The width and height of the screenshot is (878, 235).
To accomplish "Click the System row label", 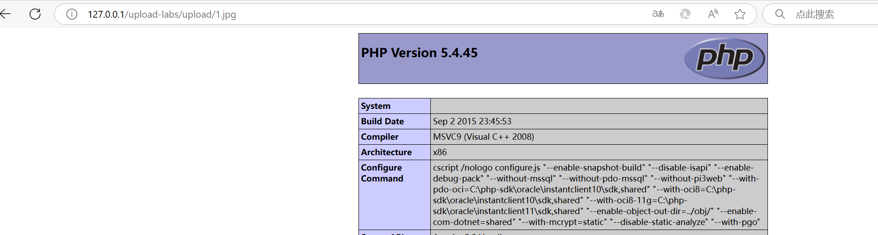I will [376, 106].
